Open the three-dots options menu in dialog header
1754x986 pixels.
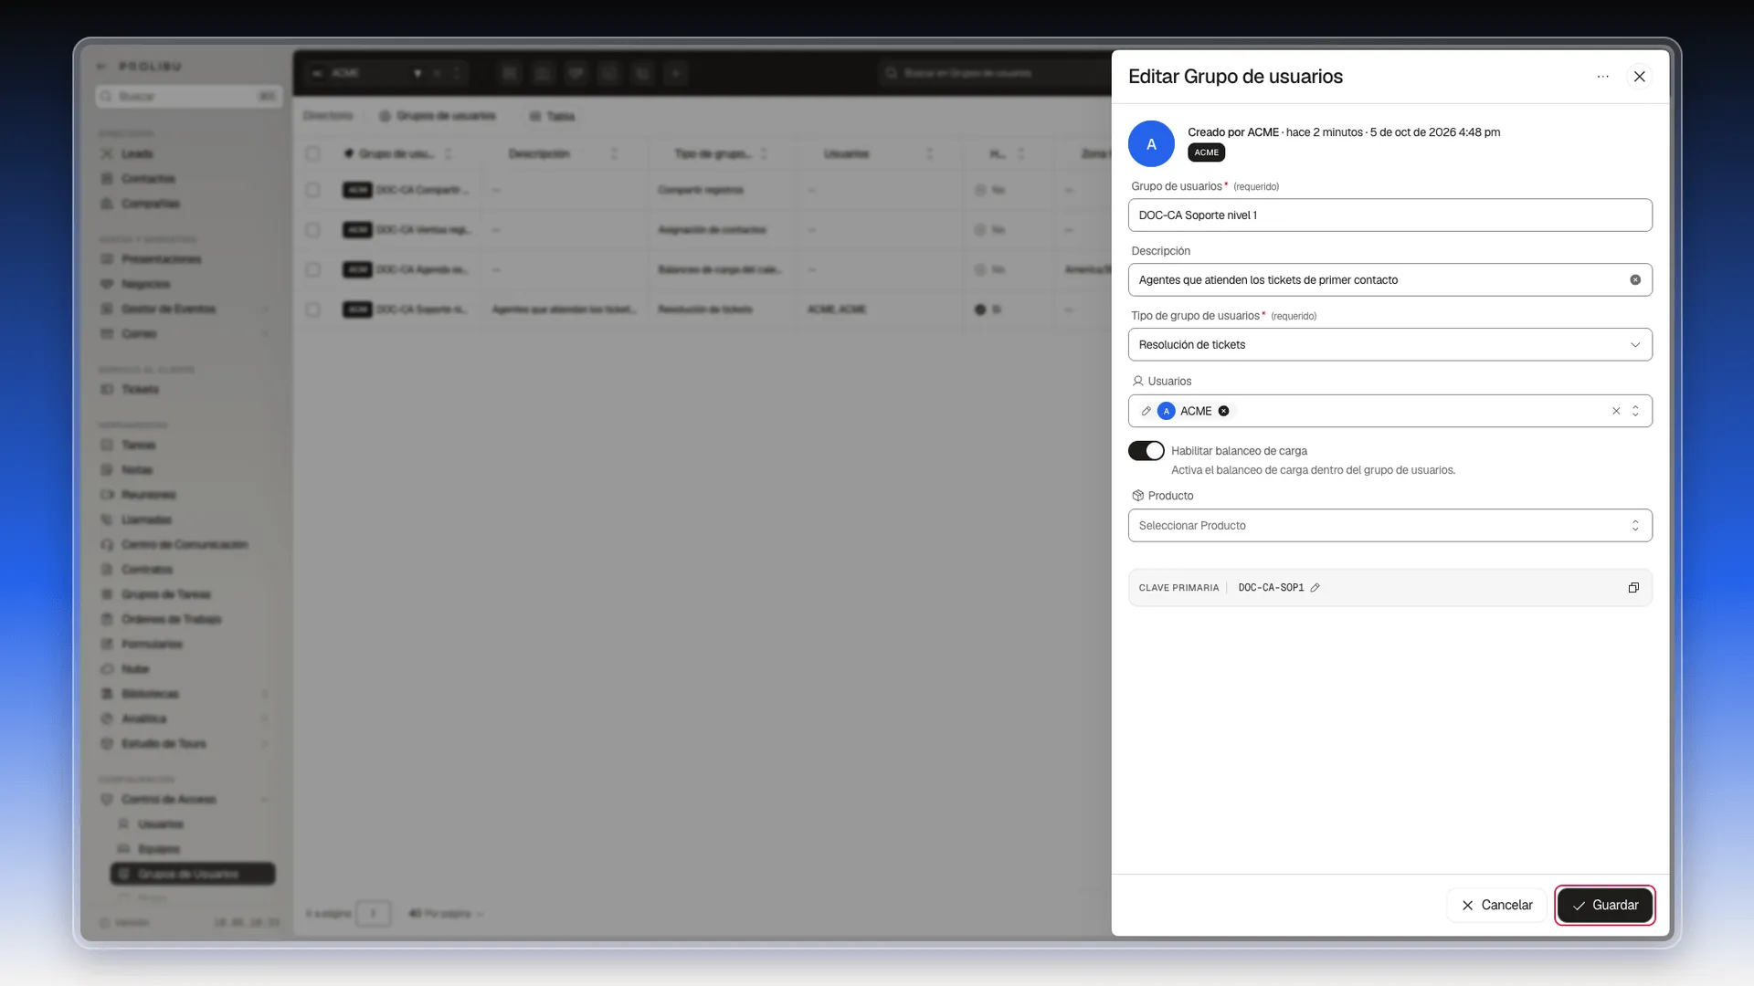(x=1602, y=77)
